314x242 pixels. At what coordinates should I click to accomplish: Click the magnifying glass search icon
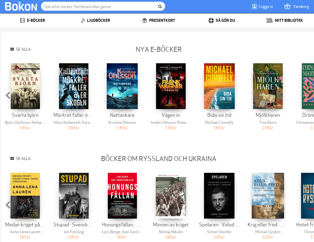[x=160, y=7]
